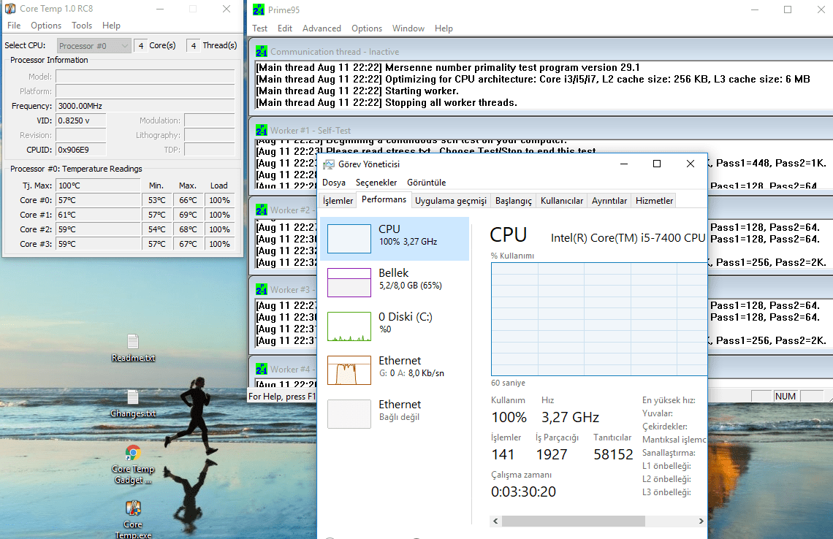Image resolution: width=833 pixels, height=539 pixels.
Task: Click the Worker #3 window icon
Action: pyautogui.click(x=262, y=289)
